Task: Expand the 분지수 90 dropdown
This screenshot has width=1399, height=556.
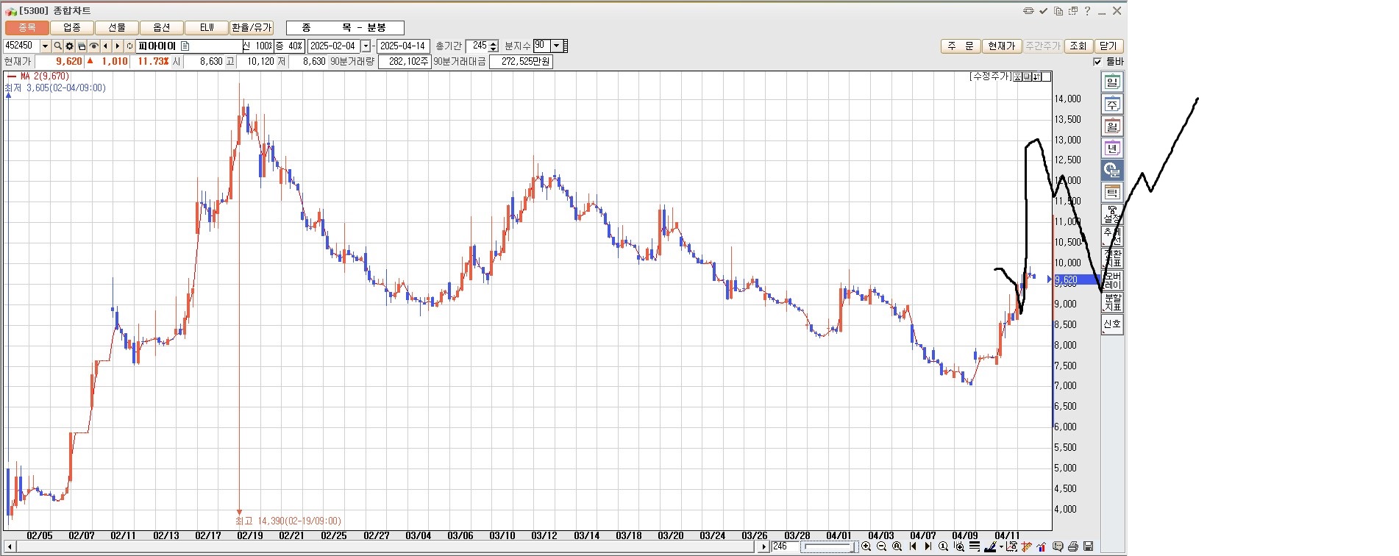Action: 556,46
